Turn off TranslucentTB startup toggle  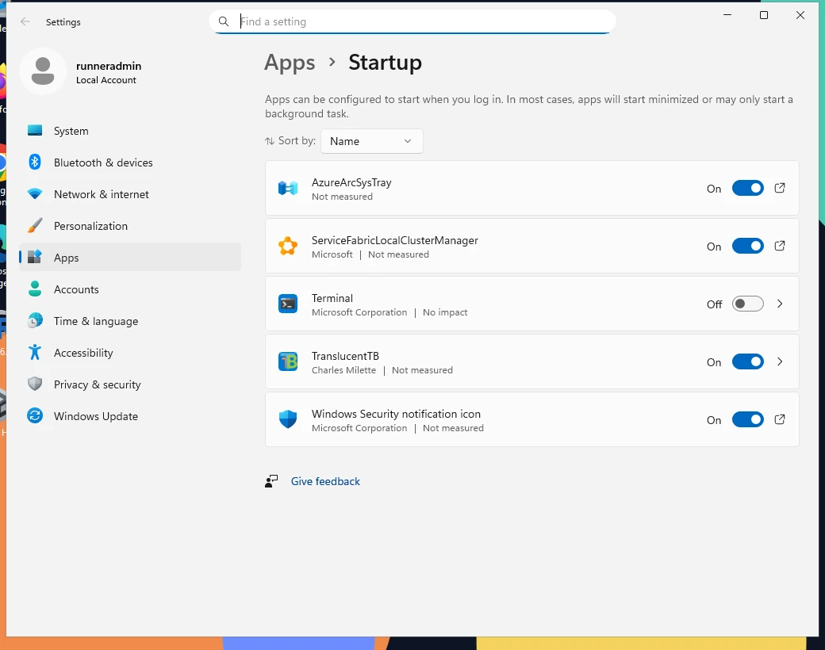(x=747, y=361)
